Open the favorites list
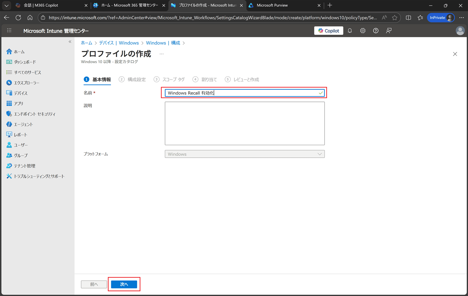 tap(420, 18)
